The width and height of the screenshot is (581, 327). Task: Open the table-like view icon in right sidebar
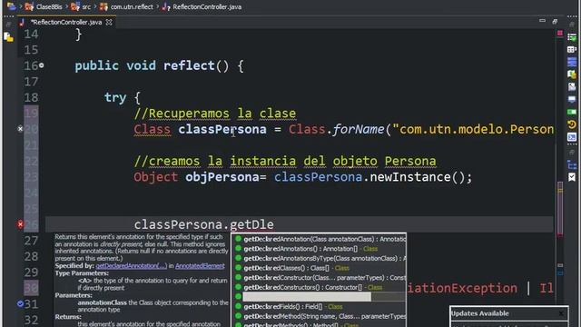coord(572,49)
